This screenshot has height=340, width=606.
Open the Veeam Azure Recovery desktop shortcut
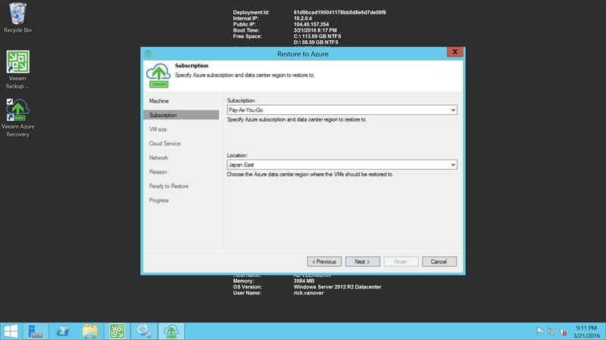(17, 111)
